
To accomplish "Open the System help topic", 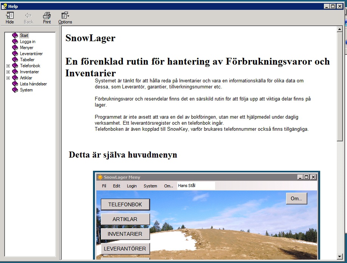I will tap(26, 90).
